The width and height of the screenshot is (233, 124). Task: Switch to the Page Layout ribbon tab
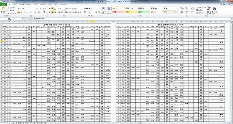pos(25,5)
